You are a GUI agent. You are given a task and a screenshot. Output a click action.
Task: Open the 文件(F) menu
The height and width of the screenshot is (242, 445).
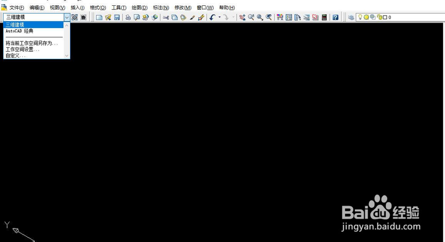tap(17, 8)
